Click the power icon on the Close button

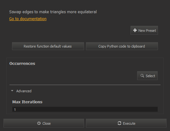click(x=39, y=123)
